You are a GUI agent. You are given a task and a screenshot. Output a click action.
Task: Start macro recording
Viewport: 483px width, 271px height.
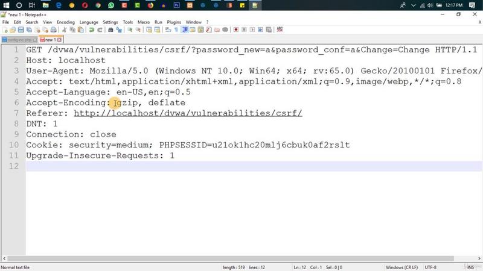(236, 30)
